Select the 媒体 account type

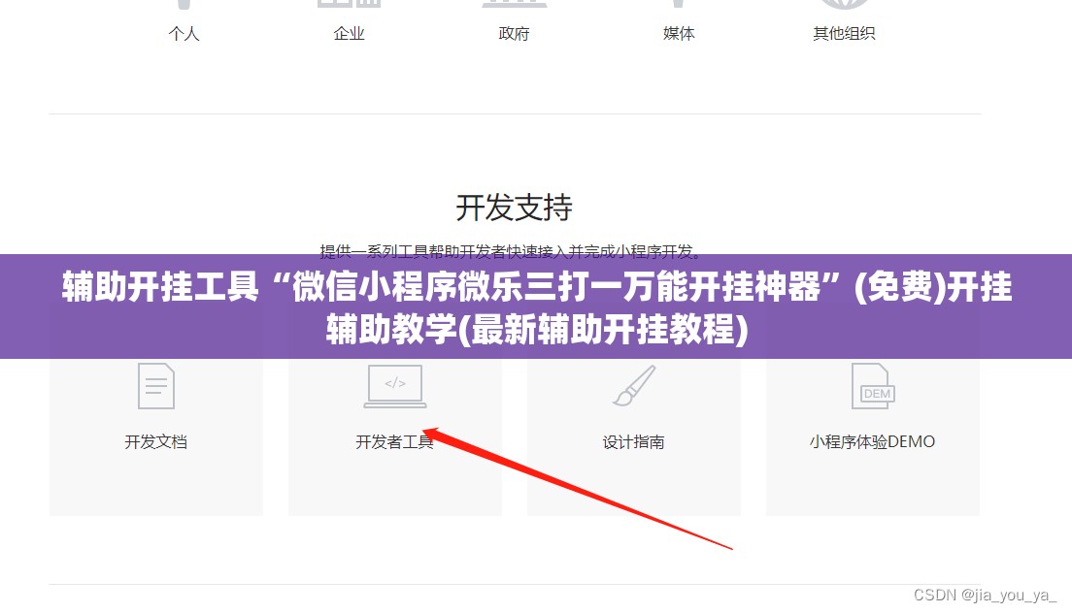tap(679, 33)
